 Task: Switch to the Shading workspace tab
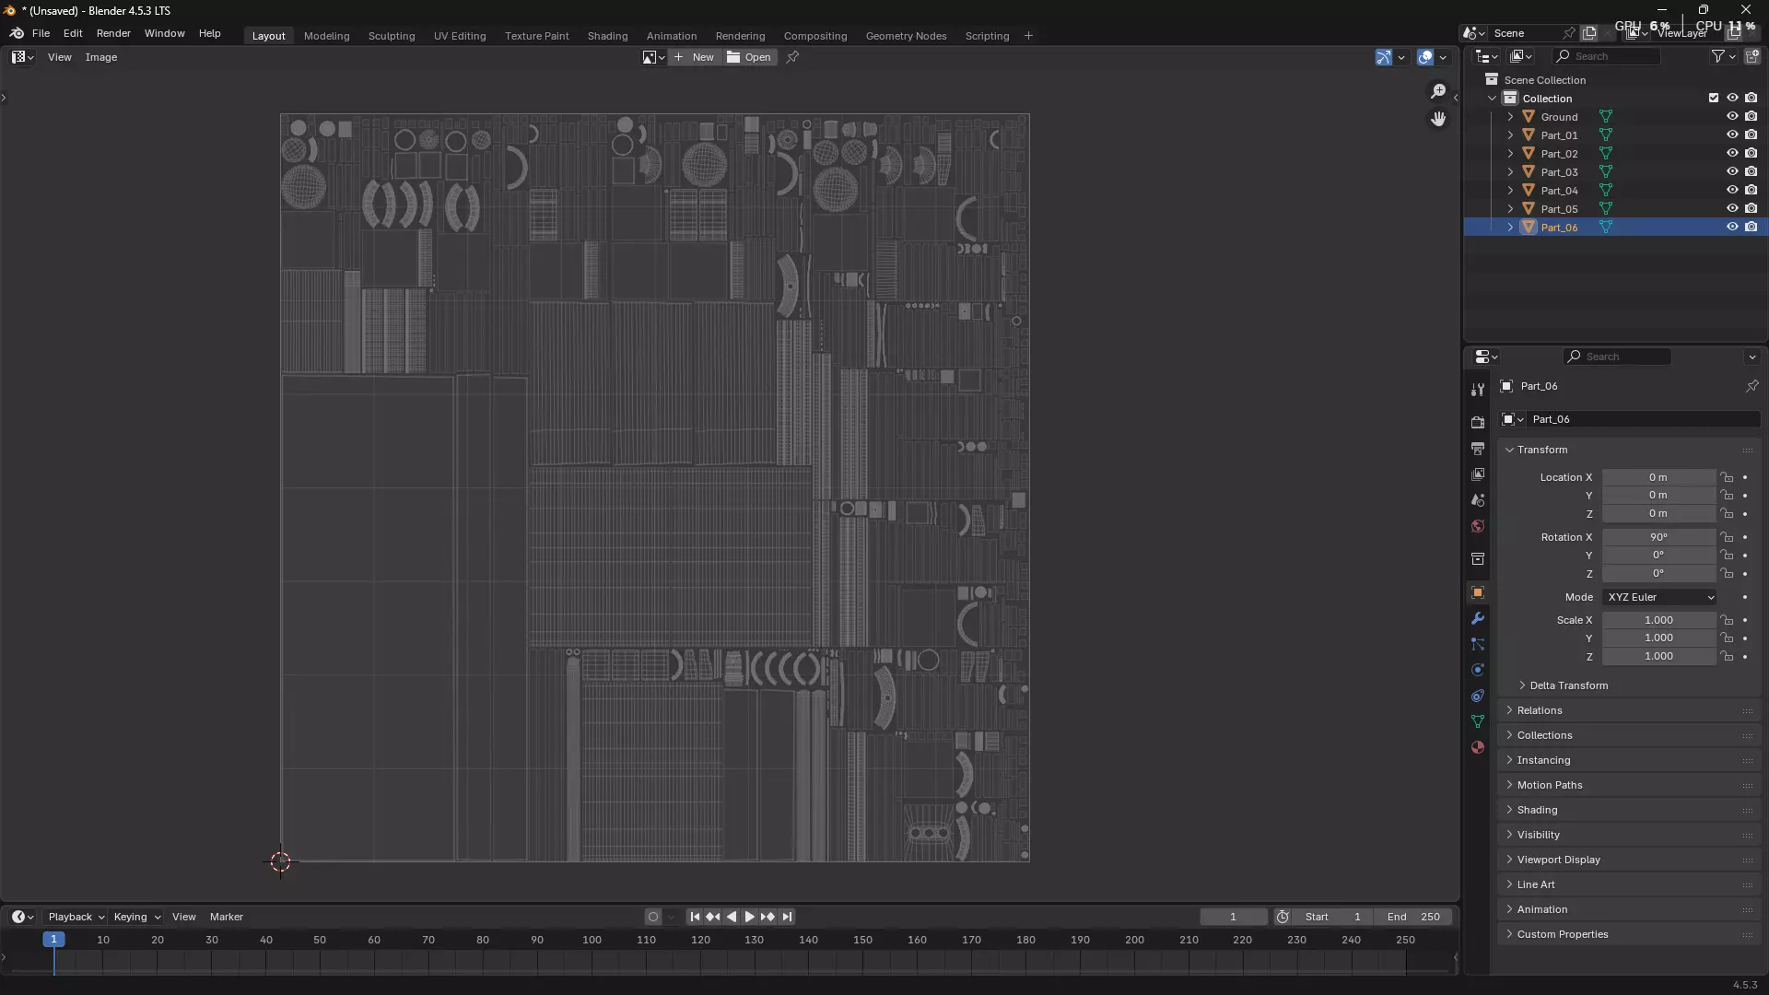coord(607,36)
